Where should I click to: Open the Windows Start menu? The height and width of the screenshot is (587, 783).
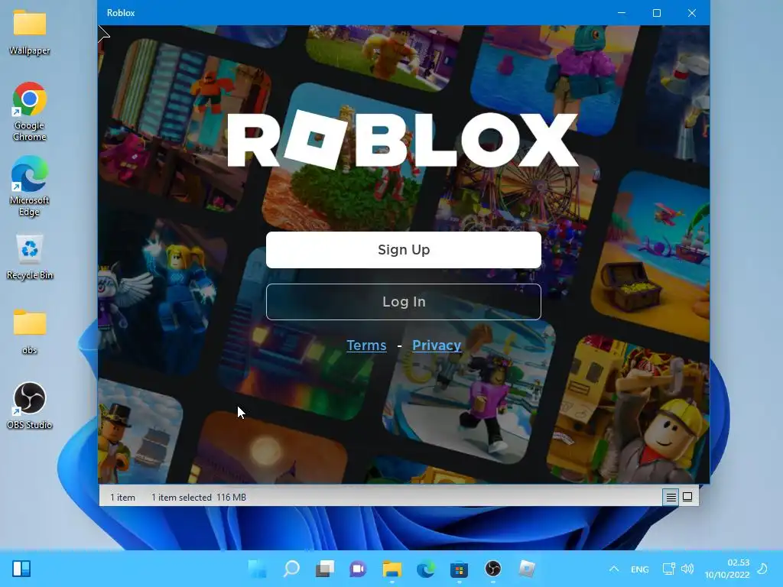[258, 569]
